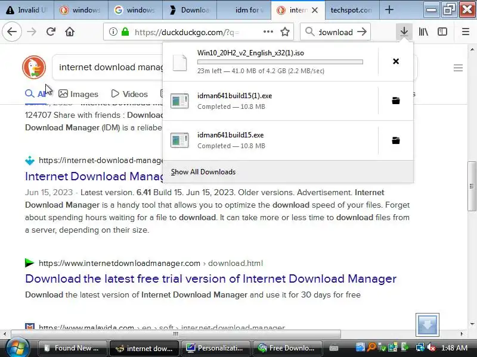Open Personalization taskbar window

pos(216,348)
